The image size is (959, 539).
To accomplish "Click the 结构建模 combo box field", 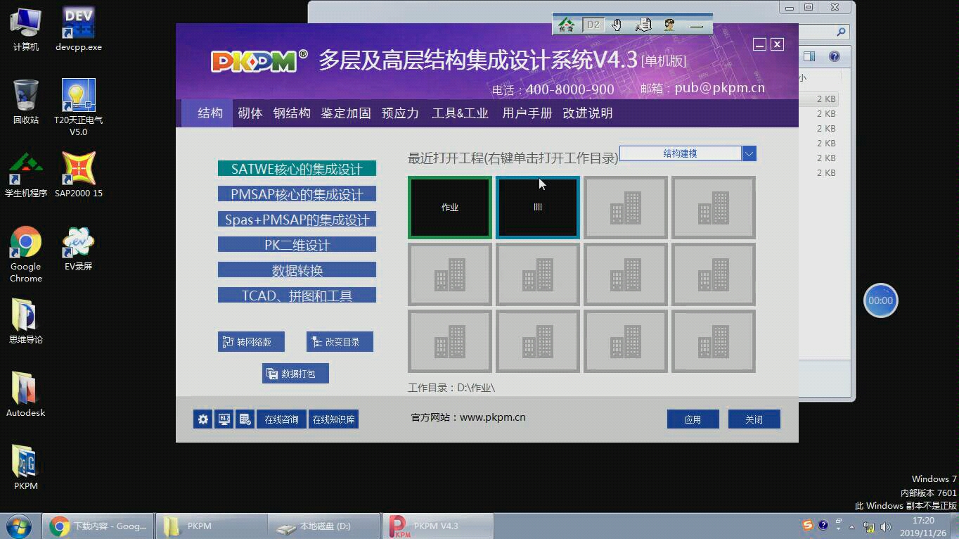I will [680, 153].
